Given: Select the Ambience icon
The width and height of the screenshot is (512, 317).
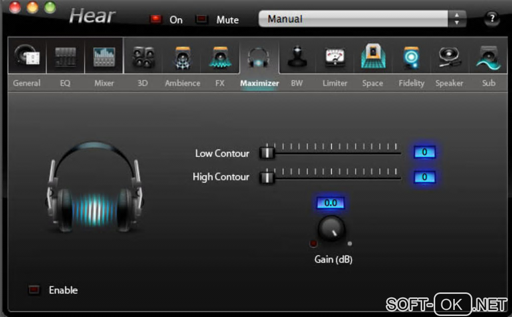Looking at the screenshot, I should [183, 57].
